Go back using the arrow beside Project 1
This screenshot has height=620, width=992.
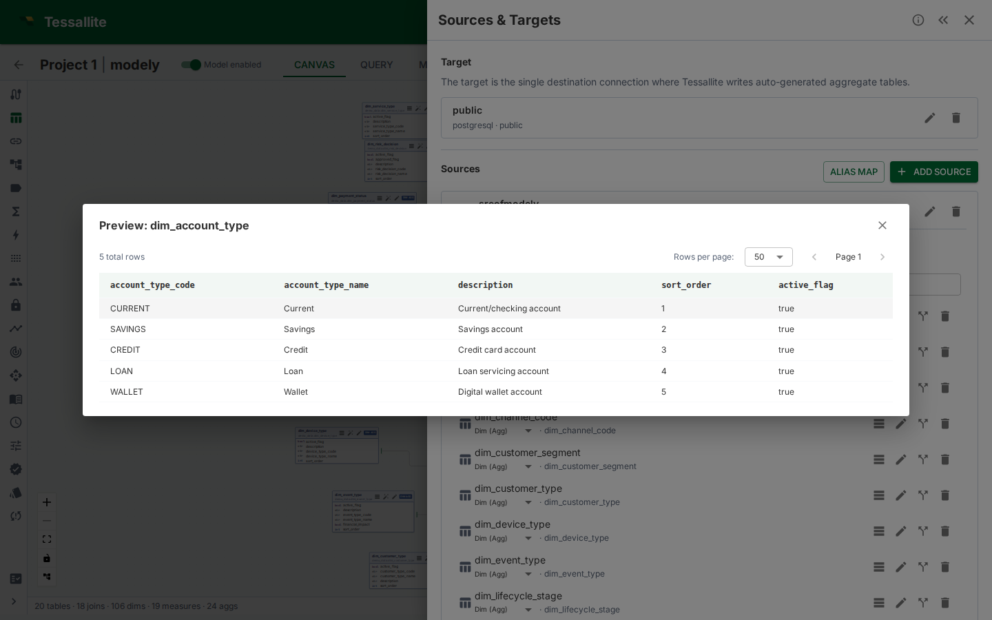tap(19, 65)
